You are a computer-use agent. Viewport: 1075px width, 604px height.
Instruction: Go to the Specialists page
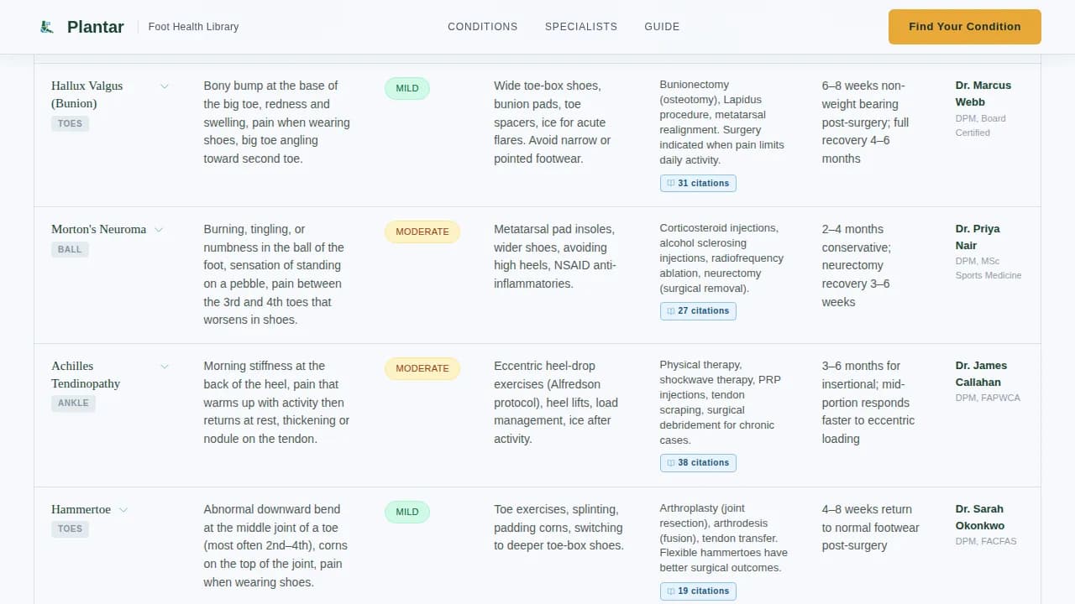click(581, 27)
